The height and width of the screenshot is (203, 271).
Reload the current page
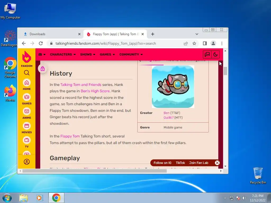(41, 43)
